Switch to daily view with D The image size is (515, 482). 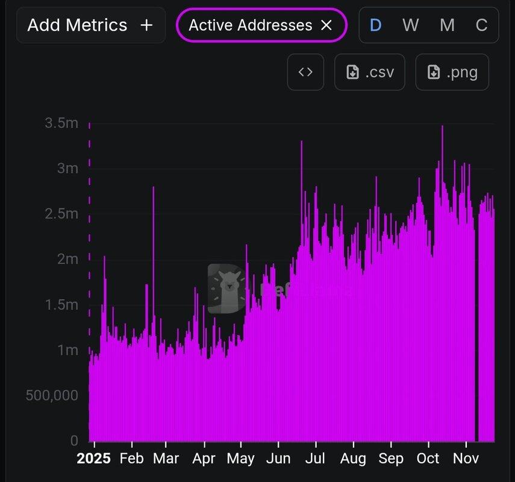376,25
